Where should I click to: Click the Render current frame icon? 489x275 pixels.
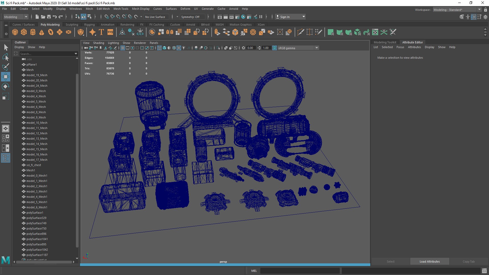click(226, 17)
